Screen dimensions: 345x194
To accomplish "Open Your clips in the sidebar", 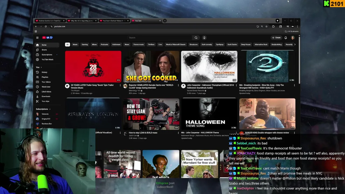I will pyautogui.click(x=47, y=101).
